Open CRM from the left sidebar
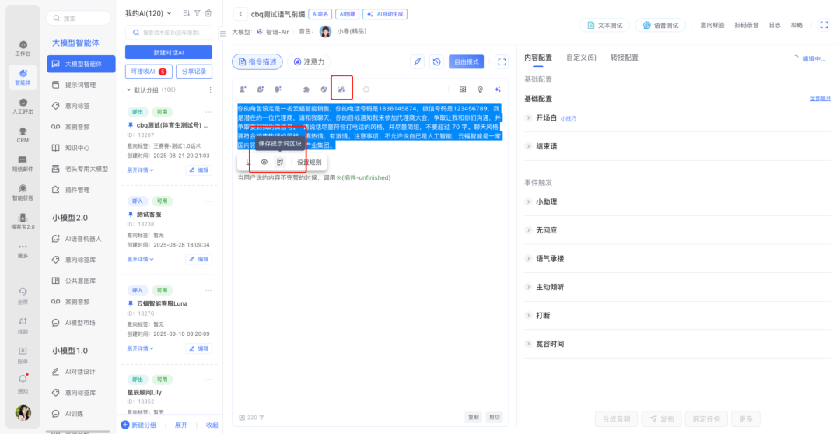The height and width of the screenshot is (434, 840). [x=23, y=134]
